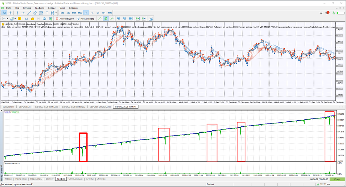Switch chart to bar display

click(x=100, y=19)
